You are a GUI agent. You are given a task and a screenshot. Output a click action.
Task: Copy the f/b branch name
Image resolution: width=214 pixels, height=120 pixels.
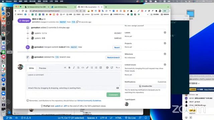[77, 22]
